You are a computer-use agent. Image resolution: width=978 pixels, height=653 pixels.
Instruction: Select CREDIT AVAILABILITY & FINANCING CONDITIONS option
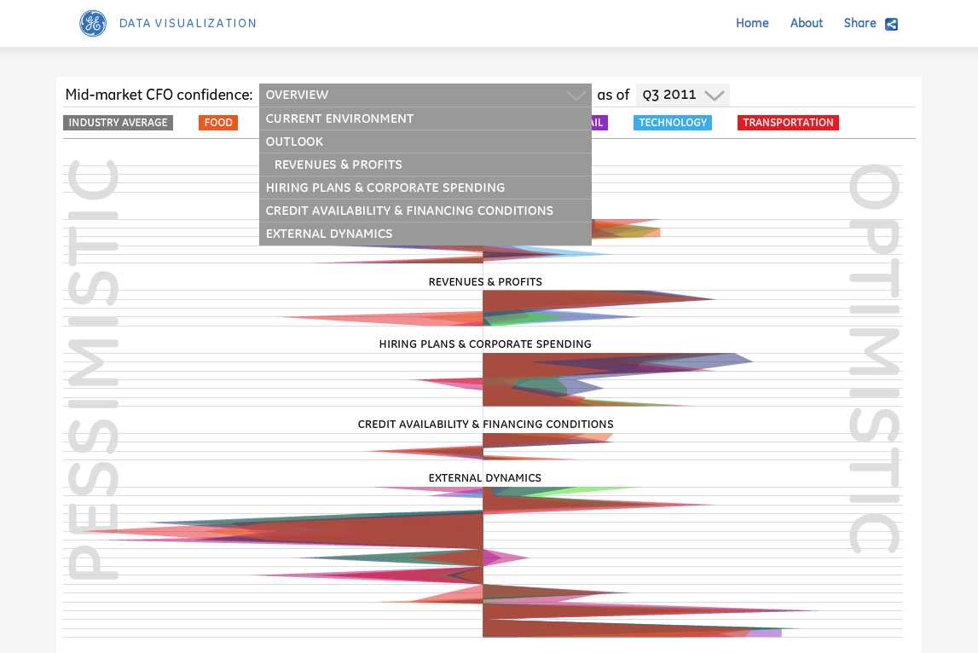[425, 211]
